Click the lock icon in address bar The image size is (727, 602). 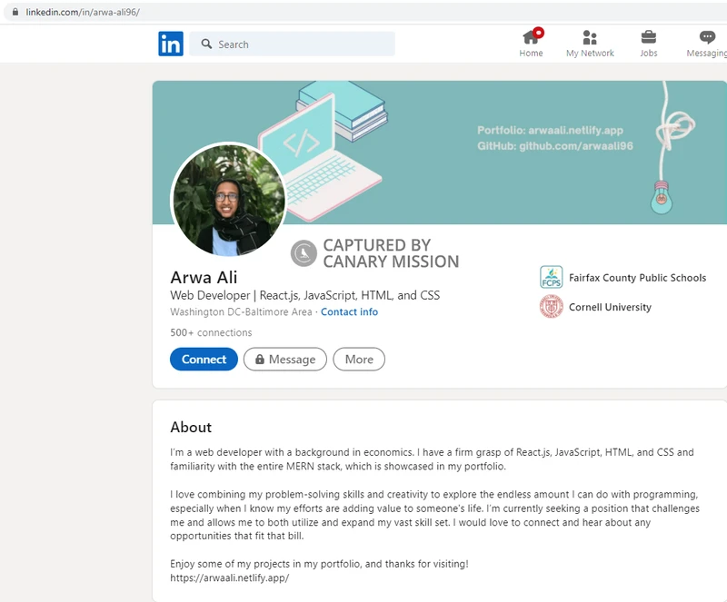pyautogui.click(x=15, y=12)
